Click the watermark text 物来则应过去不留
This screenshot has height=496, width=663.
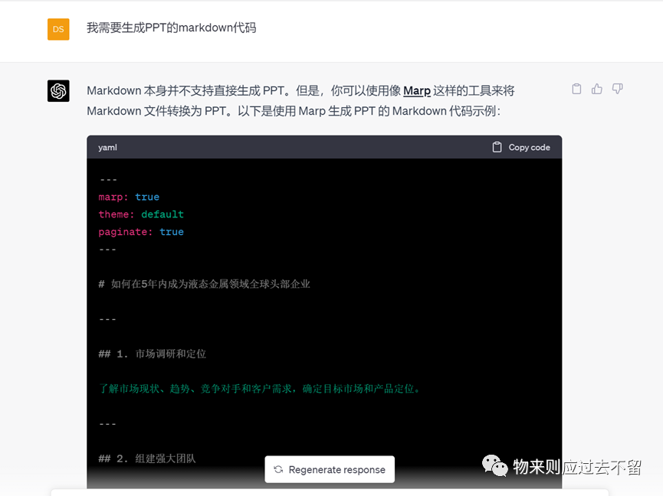pyautogui.click(x=577, y=467)
